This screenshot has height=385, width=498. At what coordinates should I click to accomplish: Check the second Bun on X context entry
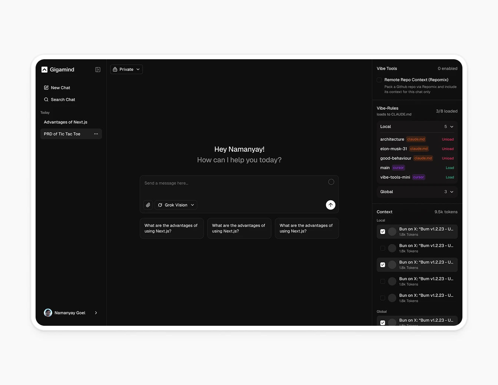point(383,248)
